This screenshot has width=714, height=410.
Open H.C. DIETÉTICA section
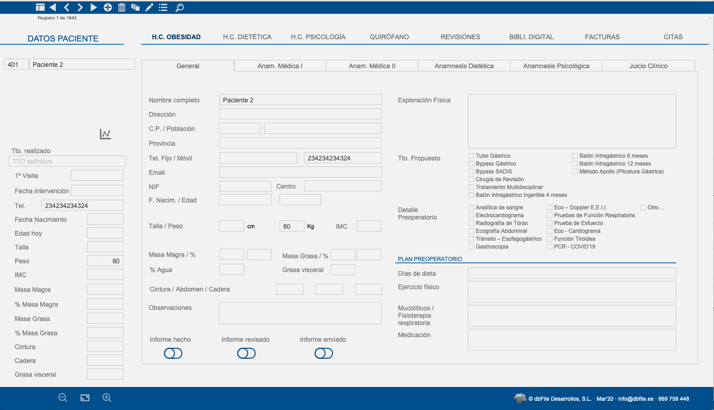point(247,37)
